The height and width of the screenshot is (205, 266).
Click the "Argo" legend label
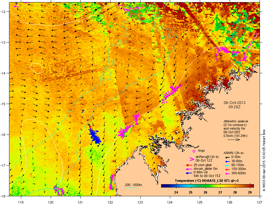[x=201, y=150]
